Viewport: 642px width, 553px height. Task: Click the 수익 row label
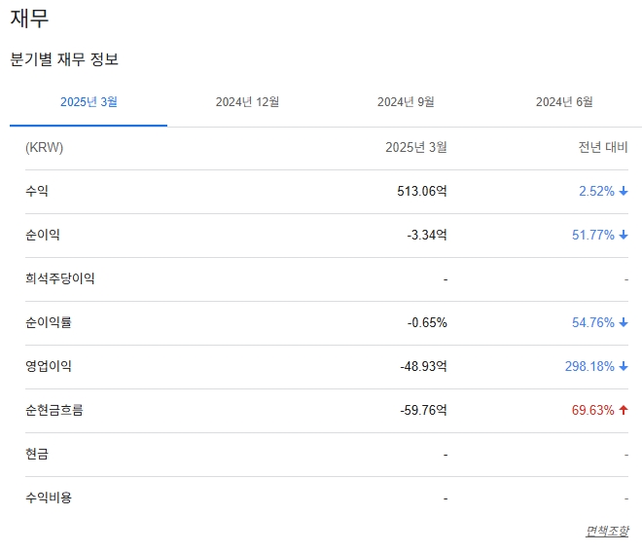point(37,192)
